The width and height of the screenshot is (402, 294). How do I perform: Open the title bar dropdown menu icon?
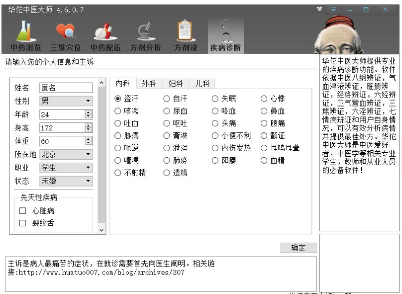click(333, 9)
